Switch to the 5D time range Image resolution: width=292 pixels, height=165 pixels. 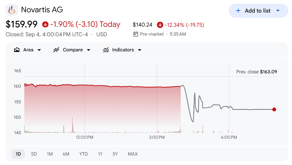coord(34,154)
